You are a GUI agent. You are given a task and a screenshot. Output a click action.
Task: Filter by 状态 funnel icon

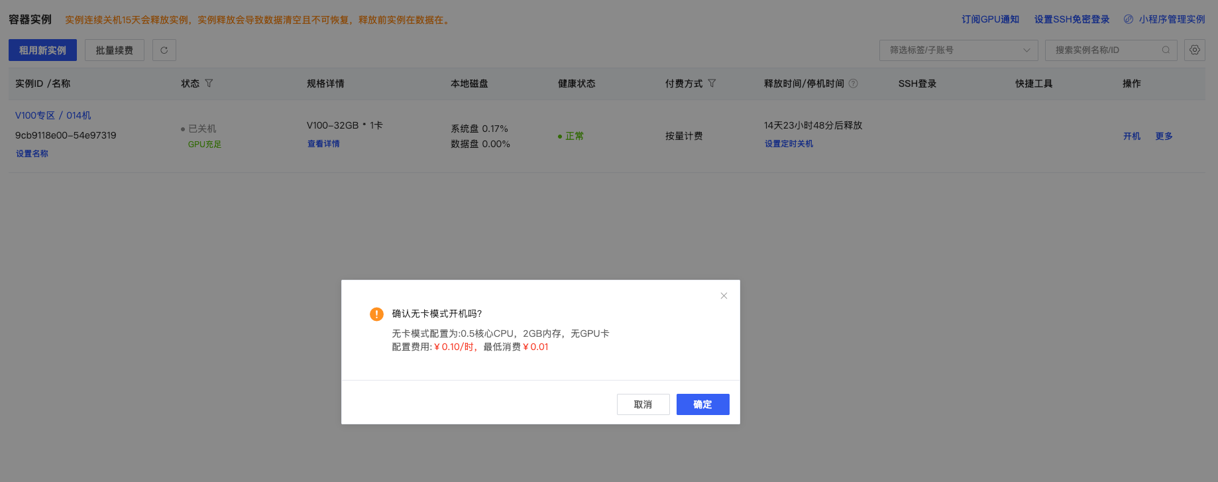point(209,84)
